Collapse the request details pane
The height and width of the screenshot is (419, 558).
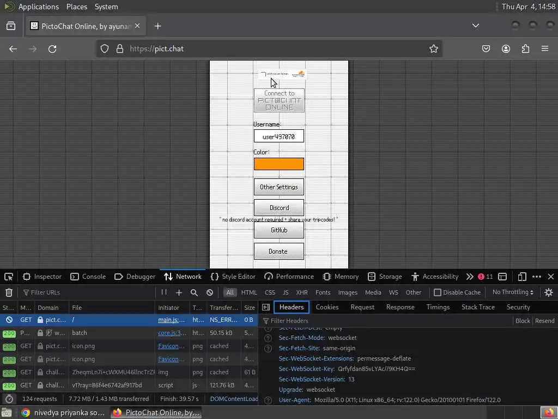click(266, 307)
